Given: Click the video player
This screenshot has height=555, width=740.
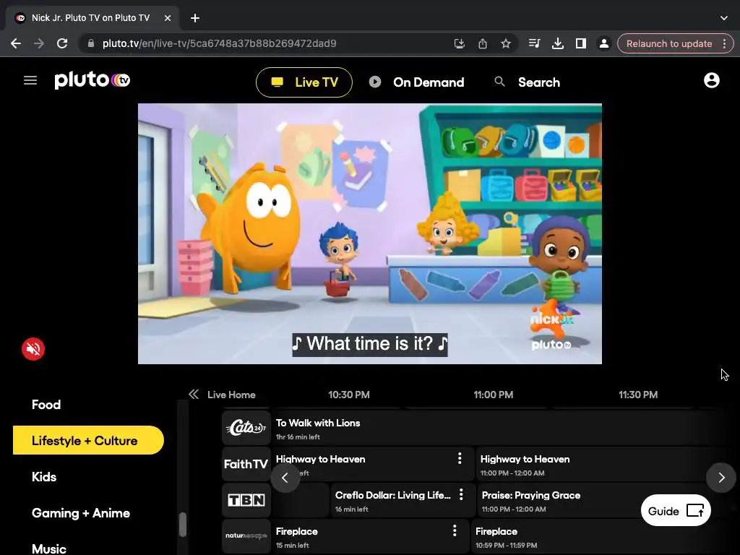Looking at the screenshot, I should [370, 233].
